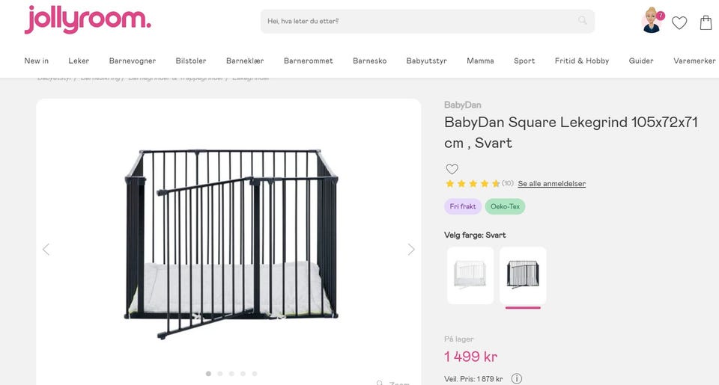
Task: Go to previous product image
Action: [46, 250]
